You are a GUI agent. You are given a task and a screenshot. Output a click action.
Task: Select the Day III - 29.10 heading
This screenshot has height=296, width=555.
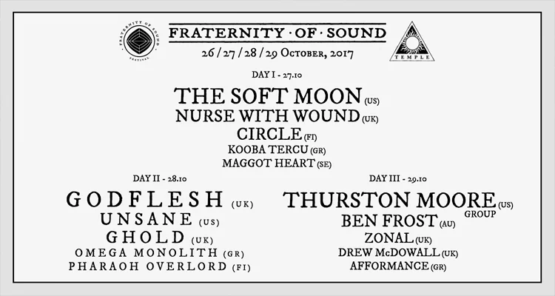pyautogui.click(x=398, y=178)
